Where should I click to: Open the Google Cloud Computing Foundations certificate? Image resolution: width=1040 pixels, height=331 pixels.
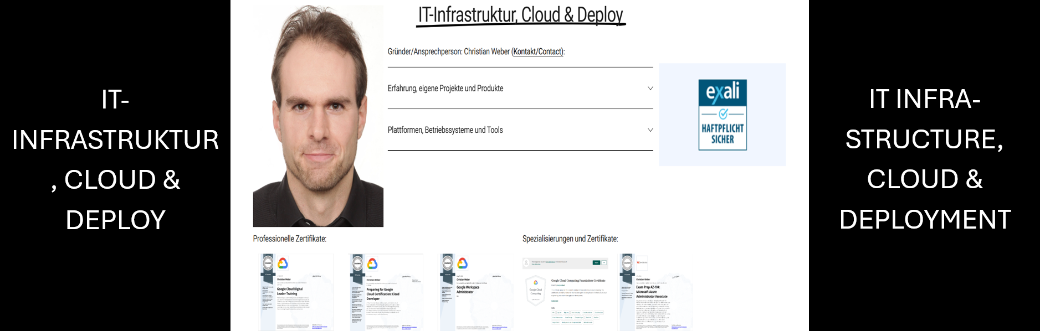[x=566, y=292]
